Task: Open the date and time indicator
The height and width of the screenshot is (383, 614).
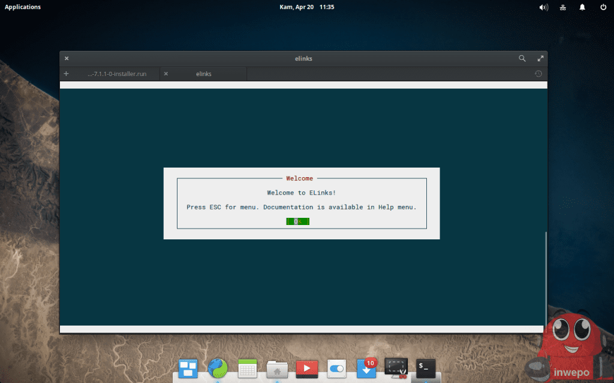Action: pyautogui.click(x=306, y=7)
